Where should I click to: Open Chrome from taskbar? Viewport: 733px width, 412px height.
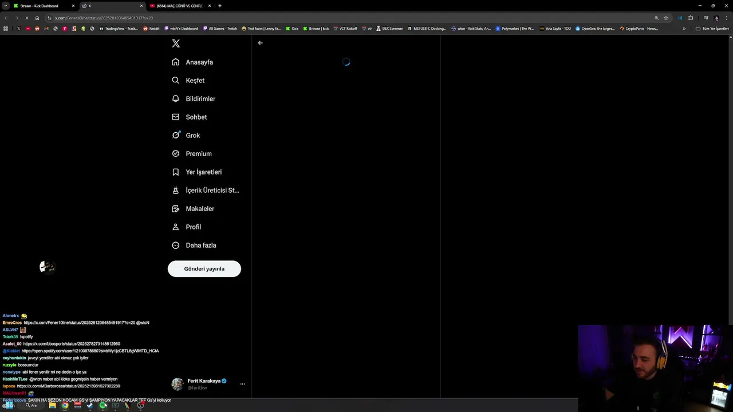pos(65,405)
